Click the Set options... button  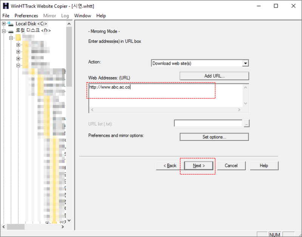tap(214, 137)
